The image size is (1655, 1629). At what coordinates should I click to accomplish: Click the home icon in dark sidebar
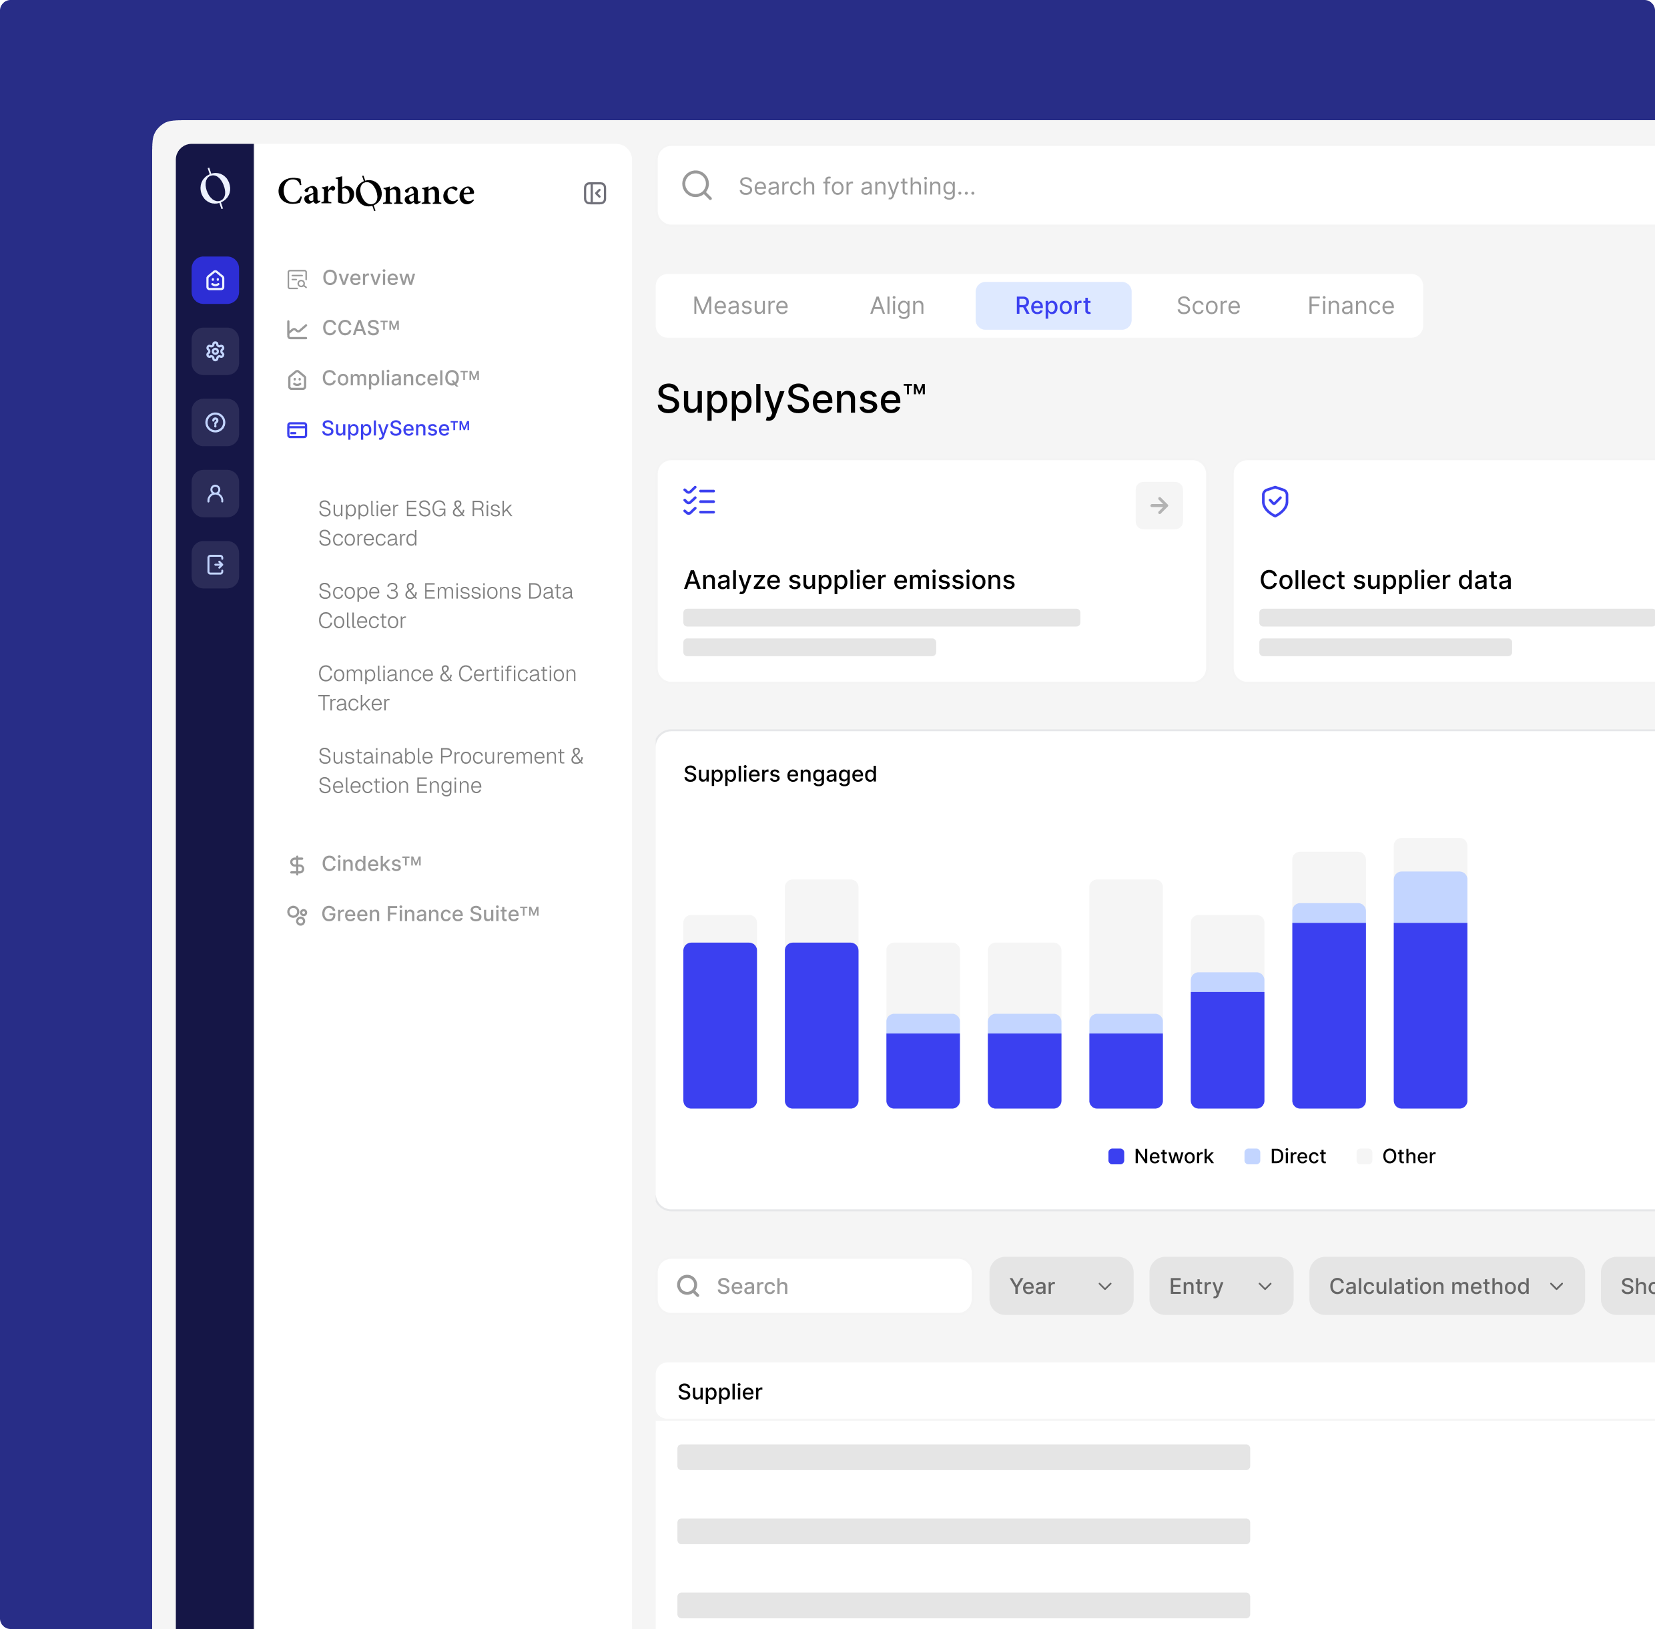(215, 280)
